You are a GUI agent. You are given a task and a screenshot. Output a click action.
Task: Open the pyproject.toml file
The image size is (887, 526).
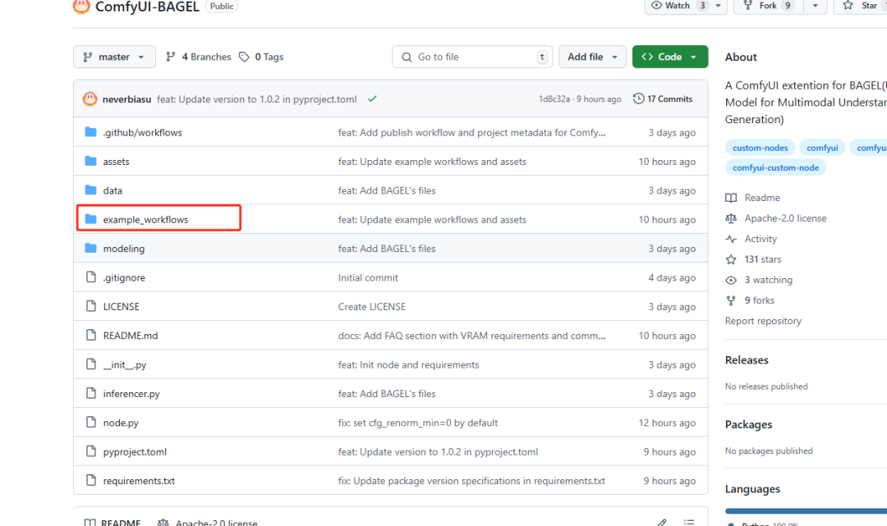tap(135, 452)
